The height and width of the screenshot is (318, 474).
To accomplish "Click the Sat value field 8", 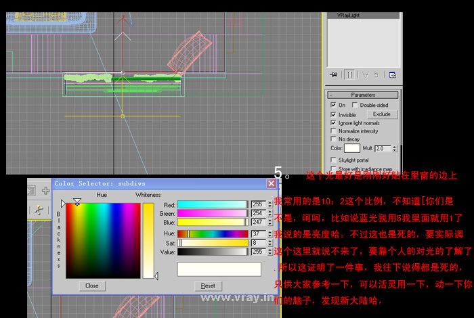I will pyautogui.click(x=259, y=243).
